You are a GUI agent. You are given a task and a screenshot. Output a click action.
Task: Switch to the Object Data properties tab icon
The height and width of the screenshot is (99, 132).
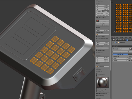129,40
